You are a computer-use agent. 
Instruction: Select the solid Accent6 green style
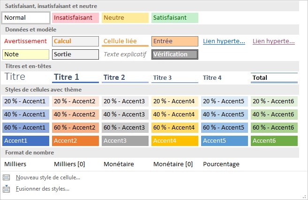(x=274, y=140)
